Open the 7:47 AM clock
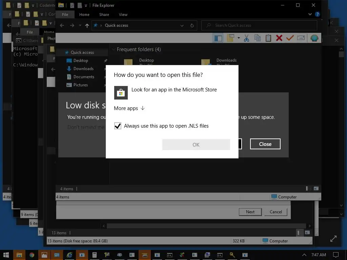 click(319, 255)
